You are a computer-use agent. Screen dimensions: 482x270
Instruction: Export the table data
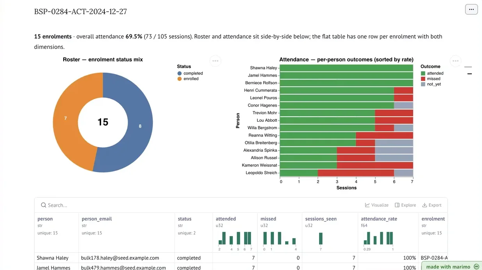click(x=432, y=205)
